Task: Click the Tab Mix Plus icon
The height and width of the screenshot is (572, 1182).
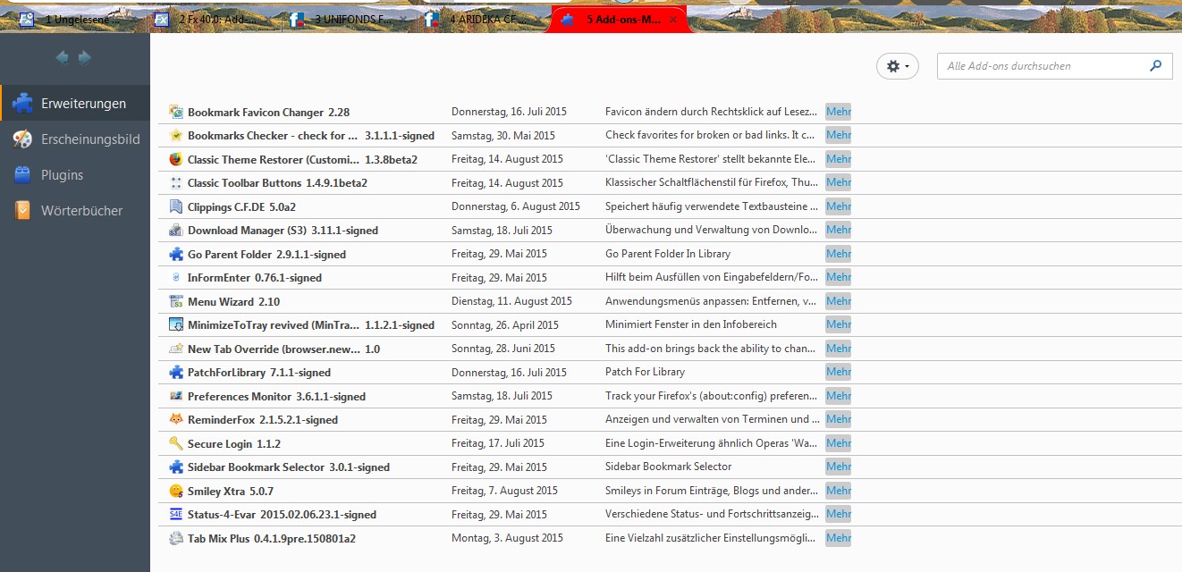Action: tap(176, 538)
